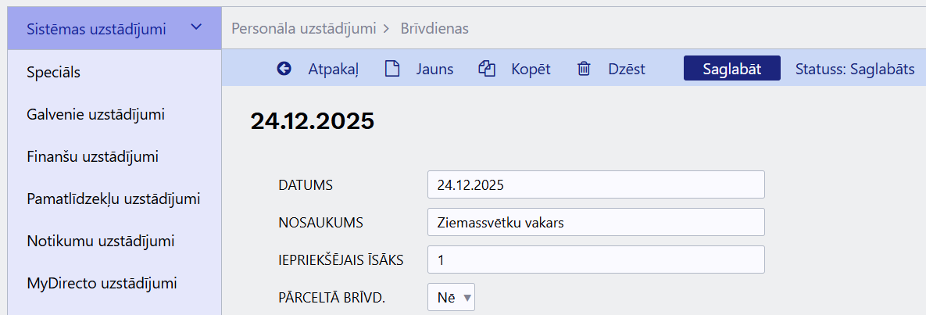Click the new document icon beside Jauns
The height and width of the screenshot is (315, 926).
pyautogui.click(x=391, y=69)
